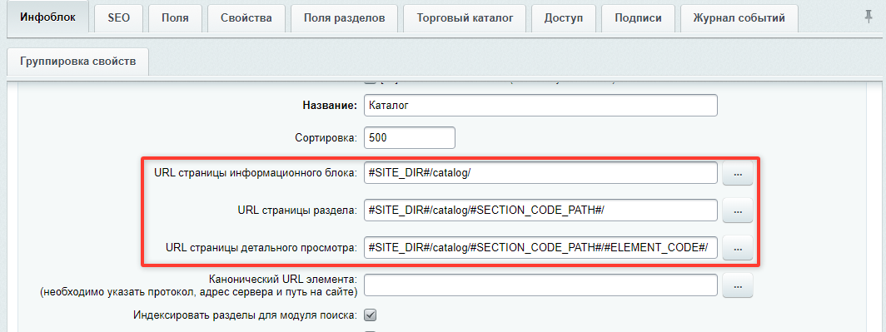Focus the URL страницы информационного блока field
Viewport: 886px width, 332px height.
click(540, 174)
